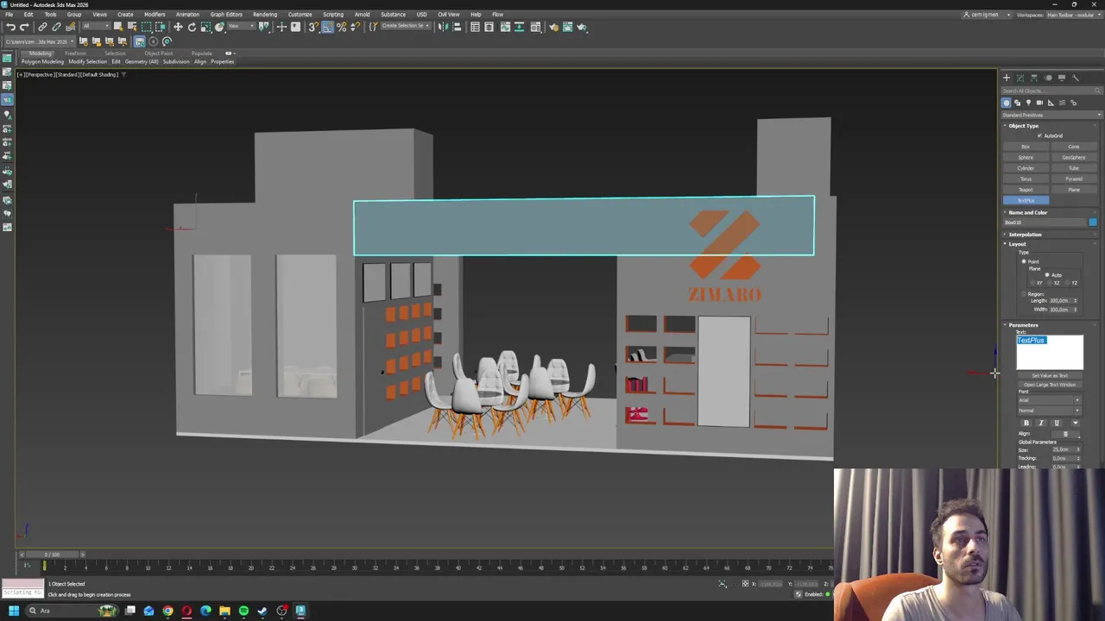The height and width of the screenshot is (621, 1105).
Task: Select the Shapes category icon
Action: pos(1017,103)
